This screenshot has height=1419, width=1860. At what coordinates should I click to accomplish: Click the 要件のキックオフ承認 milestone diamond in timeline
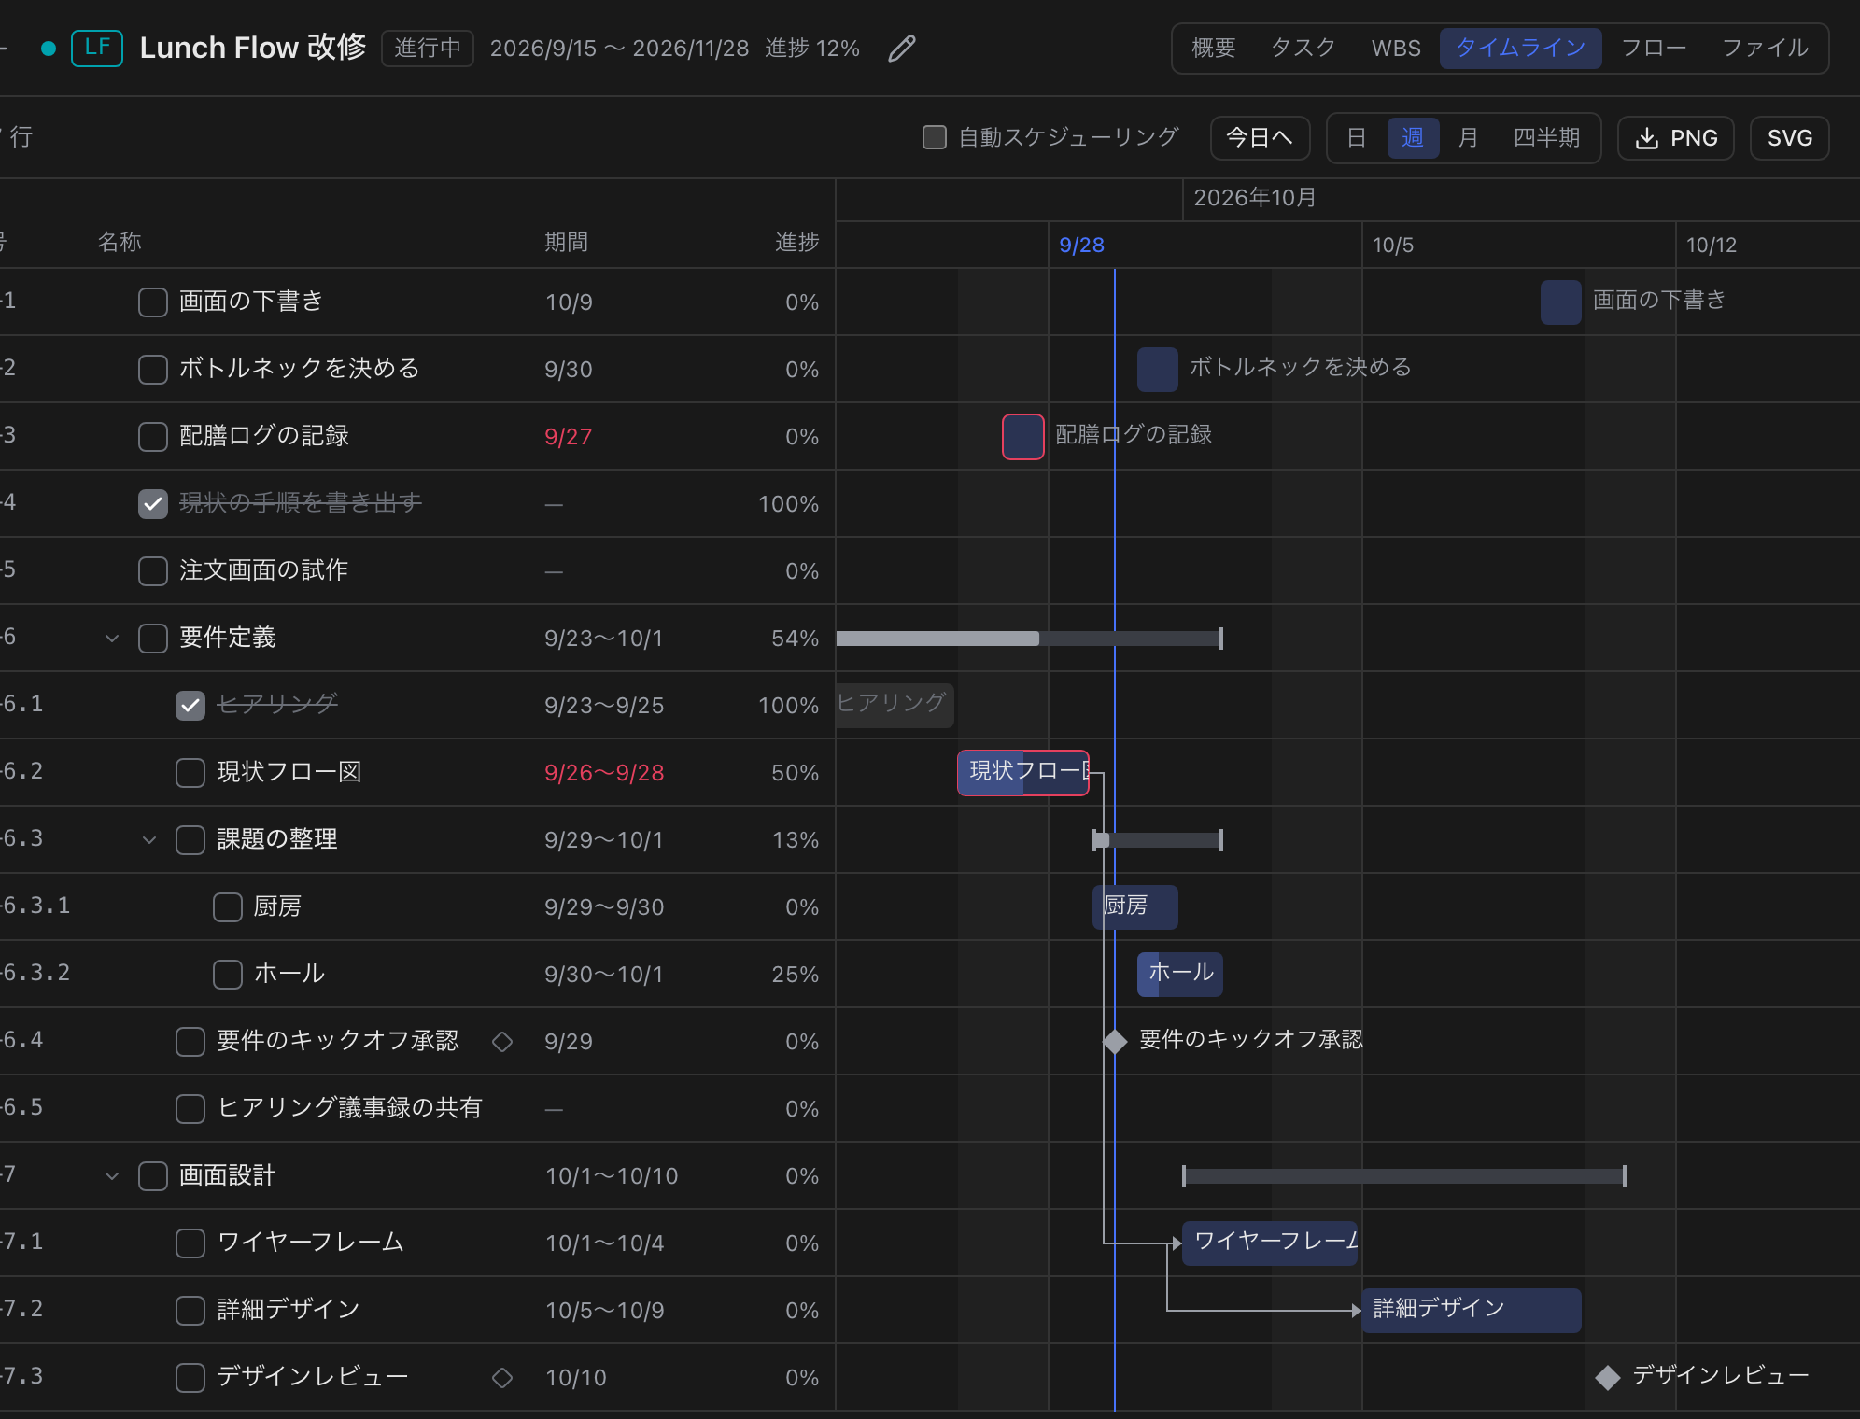click(1115, 1042)
